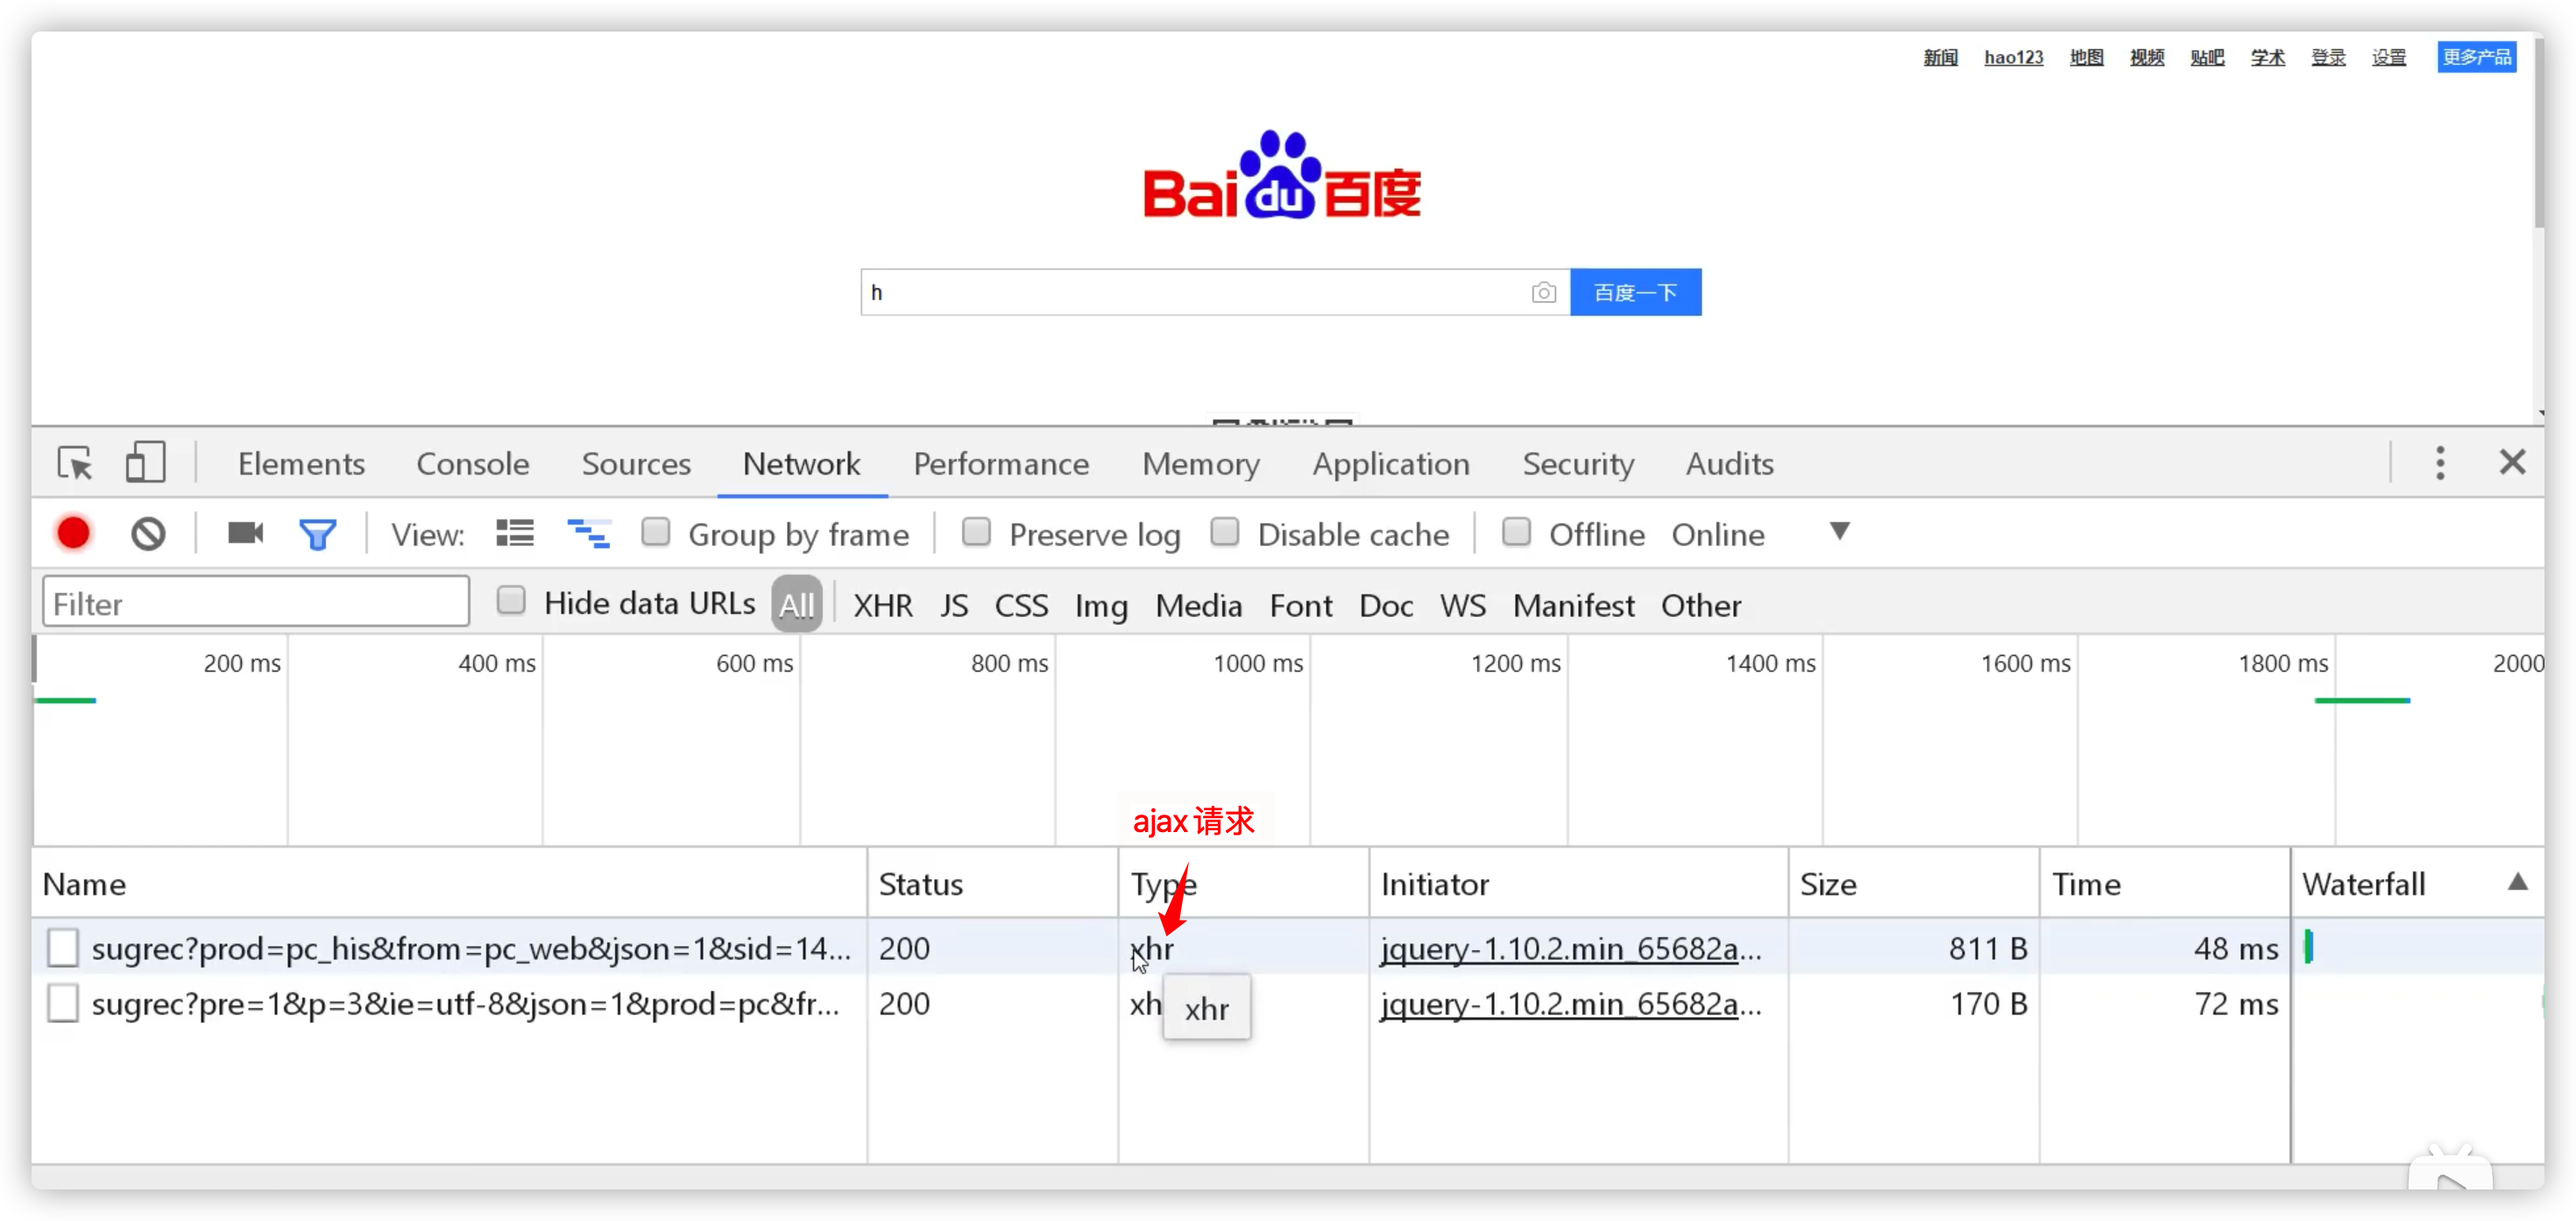
Task: Toggle the device toolbar icon
Action: point(145,463)
